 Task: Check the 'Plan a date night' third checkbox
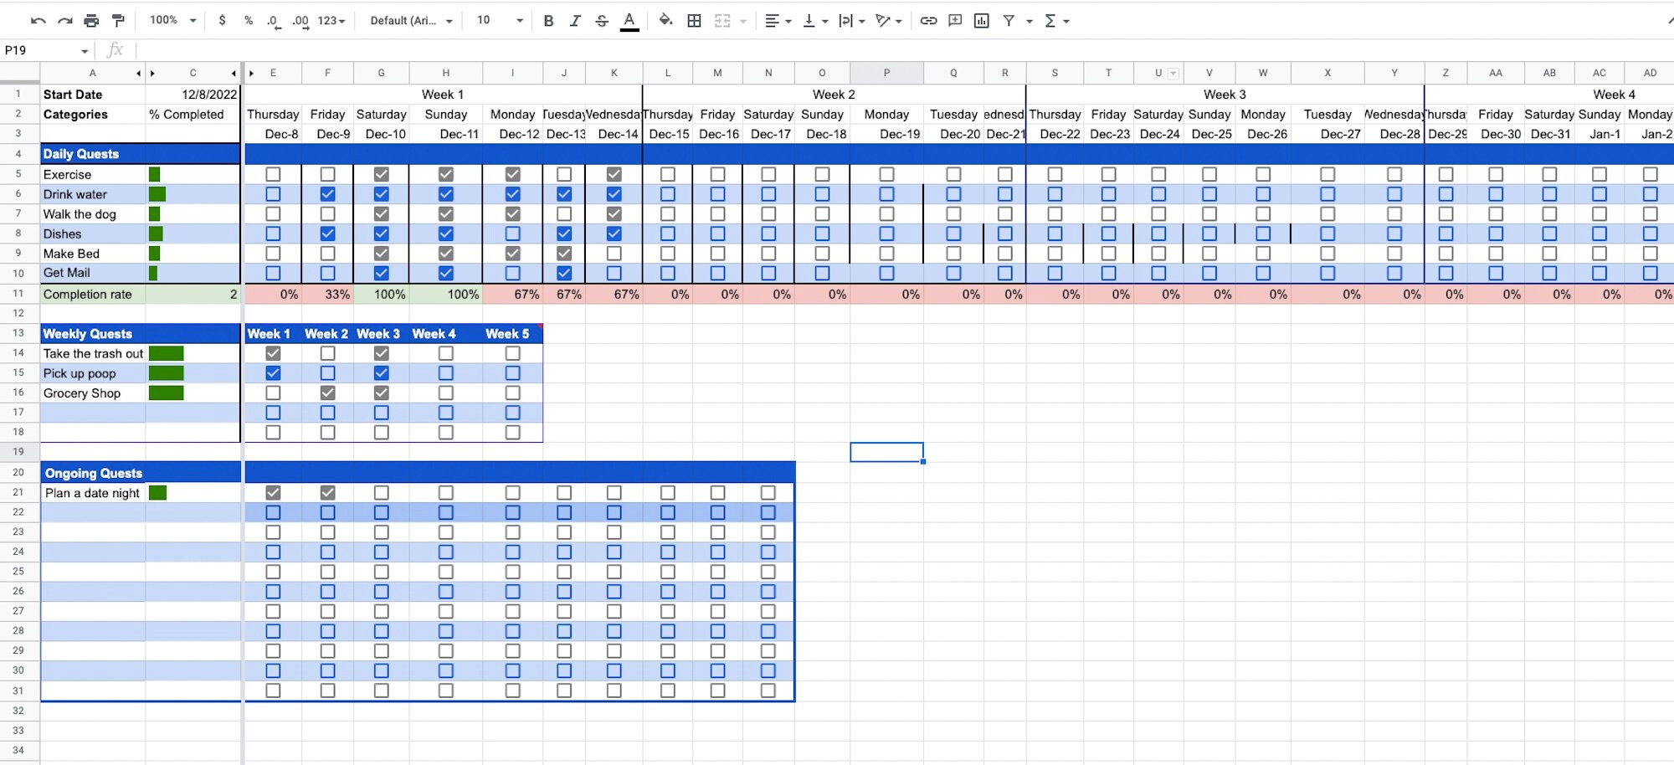pyautogui.click(x=382, y=492)
